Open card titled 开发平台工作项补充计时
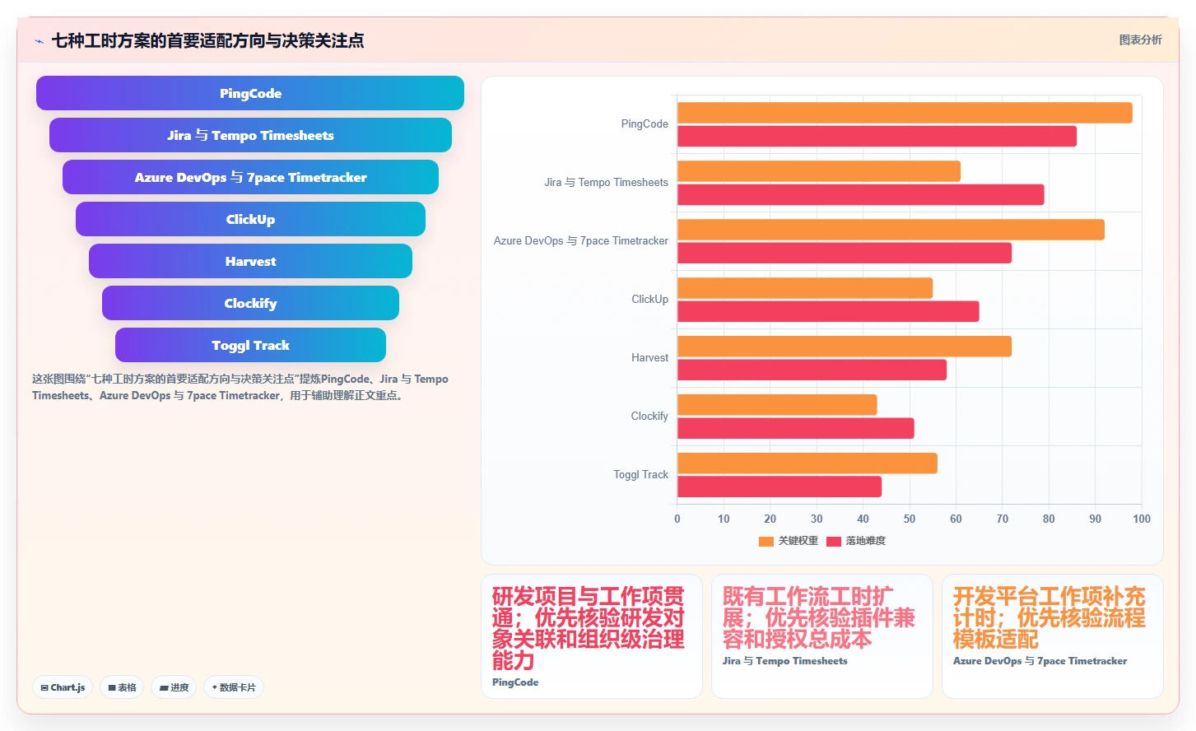Screen dimensions: 1196x731 1053,636
